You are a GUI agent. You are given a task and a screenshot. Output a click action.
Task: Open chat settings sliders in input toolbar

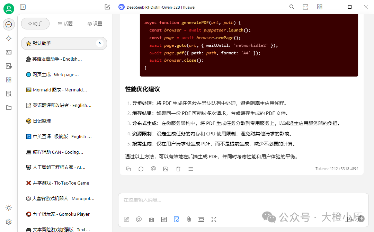pyautogui.click(x=164, y=220)
